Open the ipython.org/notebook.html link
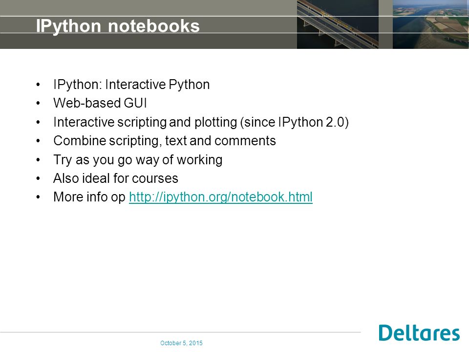The image size is (469, 352). coord(221,197)
